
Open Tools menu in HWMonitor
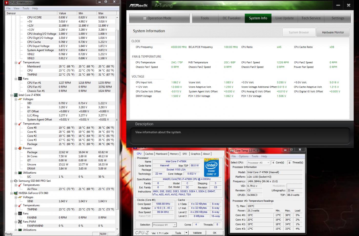click(x=26, y=8)
